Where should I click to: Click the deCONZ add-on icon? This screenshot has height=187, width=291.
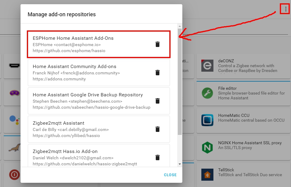(x=207, y=66)
